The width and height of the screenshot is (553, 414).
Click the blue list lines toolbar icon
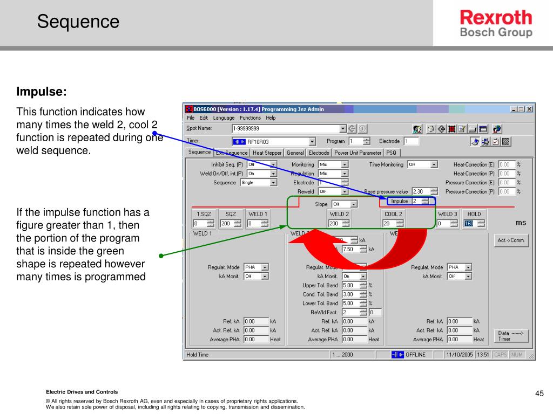pos(483,129)
